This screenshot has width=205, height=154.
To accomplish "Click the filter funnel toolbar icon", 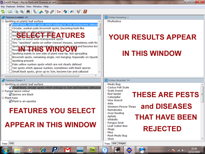I will (x=35, y=12).
